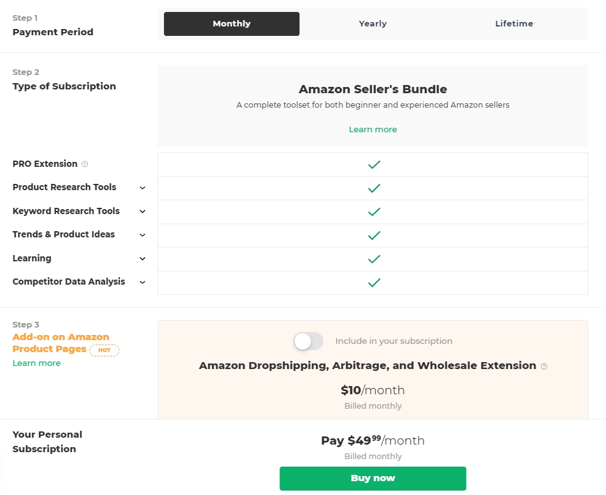Expand the Product Research Tools section
The height and width of the screenshot is (495, 606).
(x=142, y=188)
